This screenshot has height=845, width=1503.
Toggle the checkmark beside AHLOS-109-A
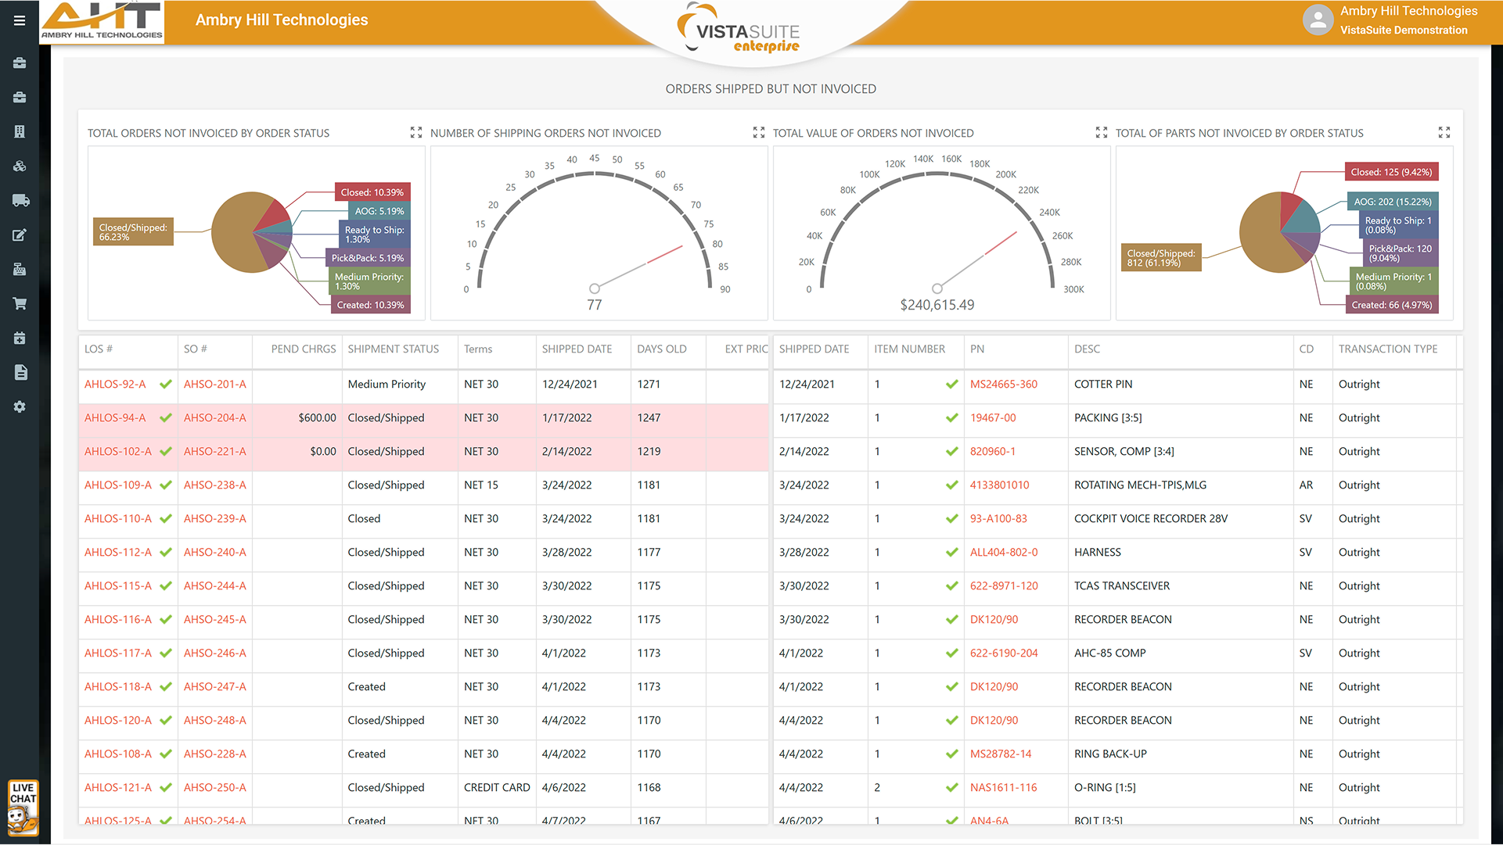click(166, 485)
